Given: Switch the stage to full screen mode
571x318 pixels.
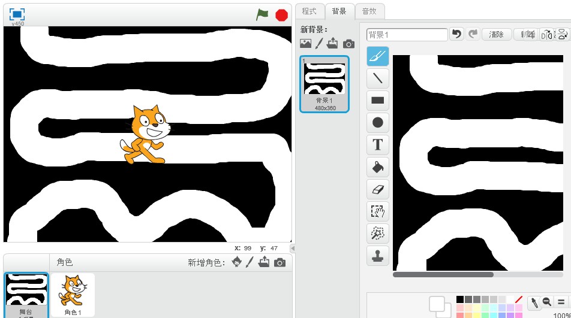Looking at the screenshot, I should click(x=17, y=14).
